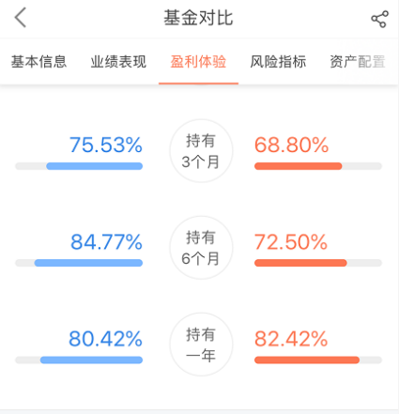Switch to 基本信息 tab
This screenshot has height=414, width=399.
pyautogui.click(x=39, y=62)
